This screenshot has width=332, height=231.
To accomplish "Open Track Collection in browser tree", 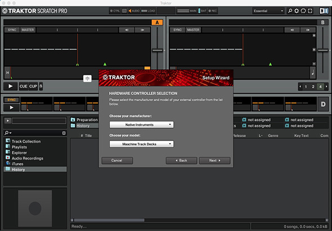I will point(26,141).
